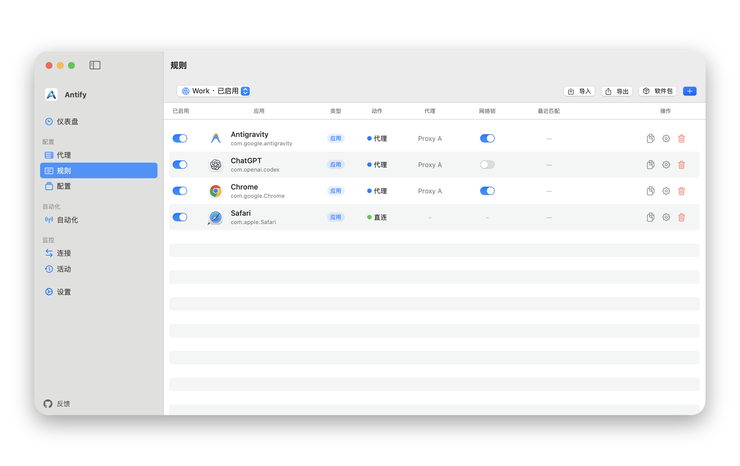Turn on network lock for ChatGPT

coord(487,165)
